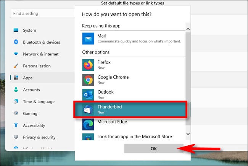
Task: Pick the Outlook app icon
Action: 88,94
